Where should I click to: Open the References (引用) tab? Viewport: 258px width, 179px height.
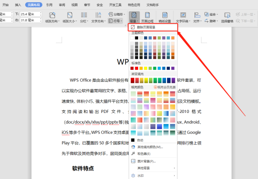click(49, 5)
